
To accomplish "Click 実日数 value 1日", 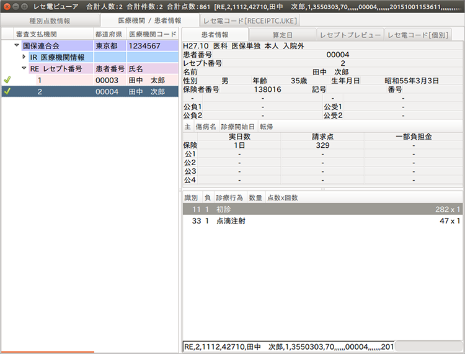I will coord(239,145).
